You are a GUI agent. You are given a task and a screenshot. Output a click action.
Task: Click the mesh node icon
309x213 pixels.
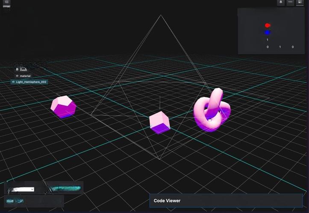pos(17,69)
